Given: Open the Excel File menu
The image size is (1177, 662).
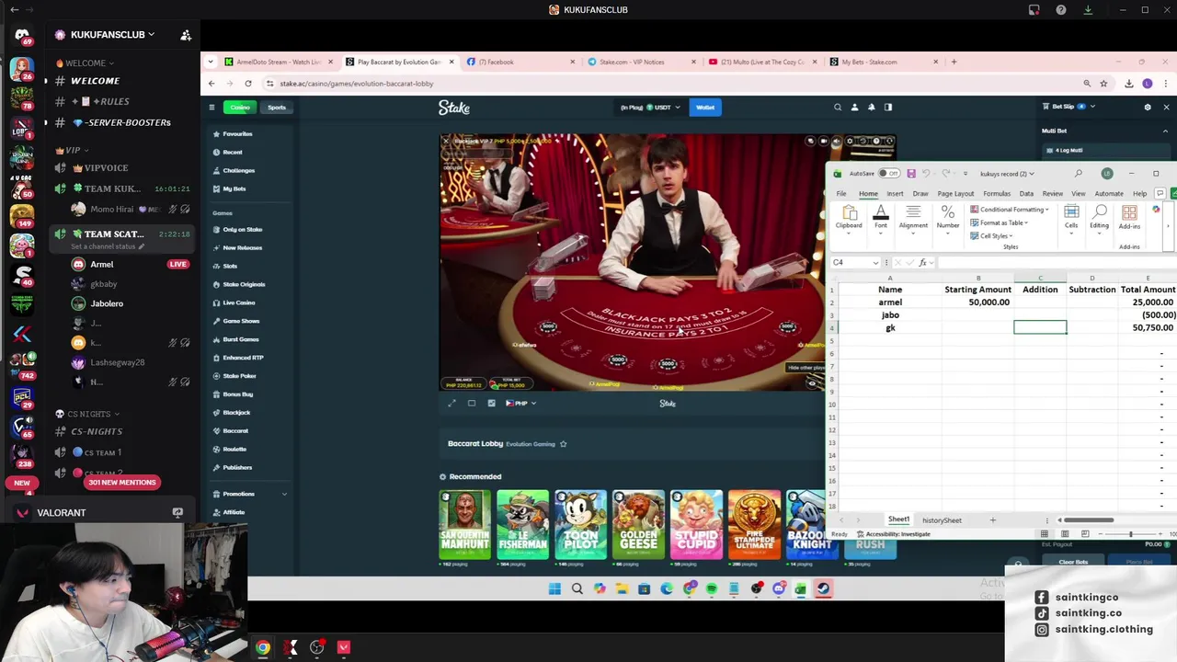Looking at the screenshot, I should [841, 194].
